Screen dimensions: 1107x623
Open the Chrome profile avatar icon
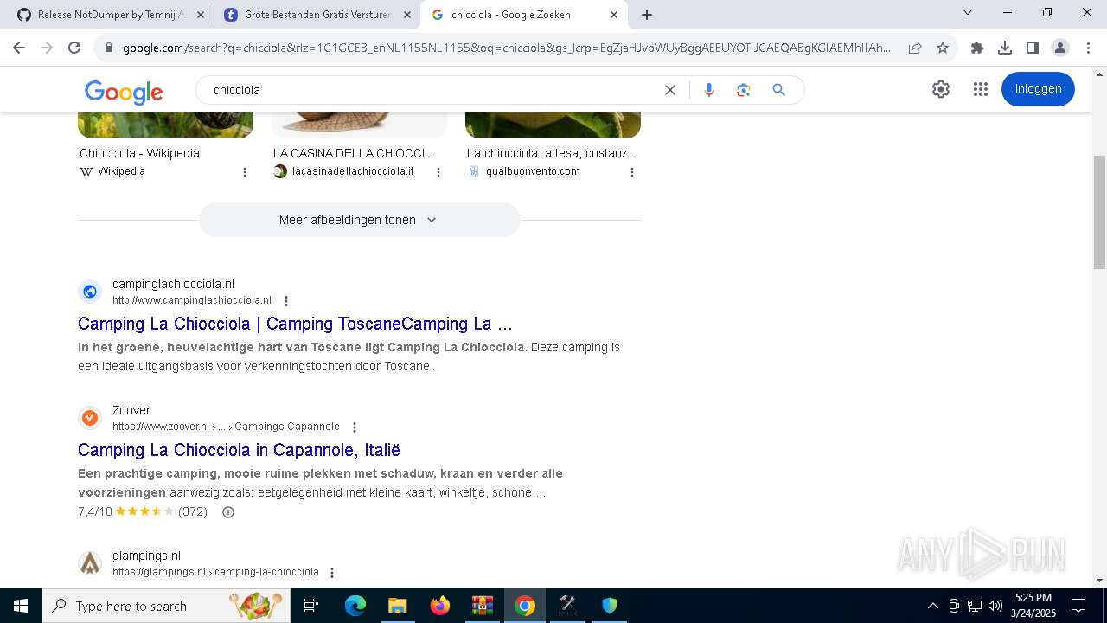[x=1060, y=48]
